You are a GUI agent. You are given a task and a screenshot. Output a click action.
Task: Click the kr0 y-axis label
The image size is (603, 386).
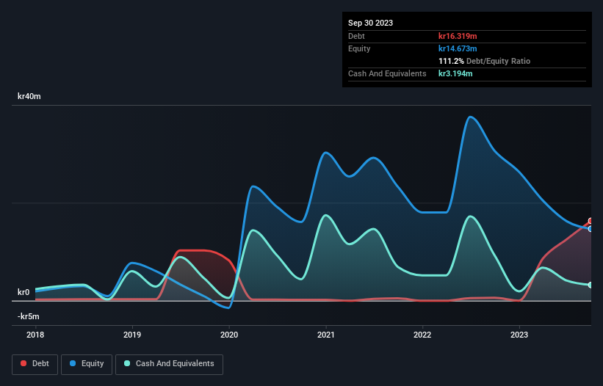coord(24,292)
